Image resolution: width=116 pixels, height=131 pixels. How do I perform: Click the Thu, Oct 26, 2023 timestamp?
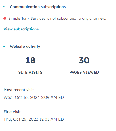click(x=35, y=119)
